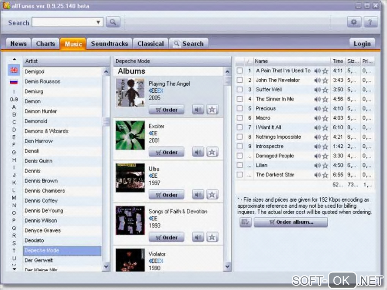Select artist Dennis Wilson in list
Viewport: 387px width, 290px height.
63,221
